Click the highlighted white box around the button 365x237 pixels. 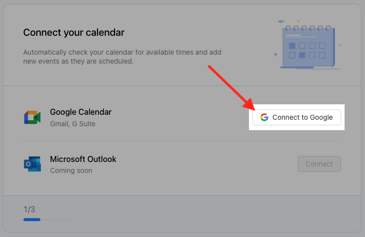[297, 126]
